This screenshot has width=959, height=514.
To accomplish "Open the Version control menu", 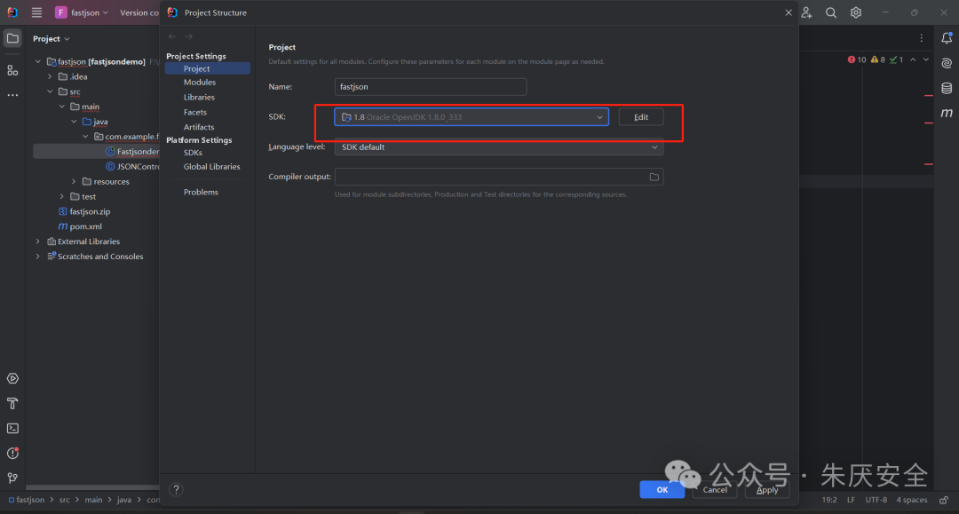I will pyautogui.click(x=139, y=12).
